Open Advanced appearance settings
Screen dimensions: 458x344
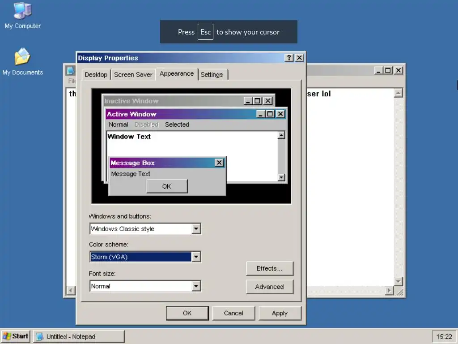(x=269, y=287)
